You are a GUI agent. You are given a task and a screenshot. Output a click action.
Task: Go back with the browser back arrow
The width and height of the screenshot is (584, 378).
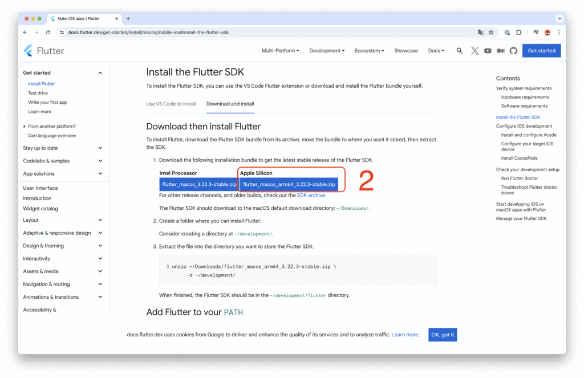coord(25,32)
